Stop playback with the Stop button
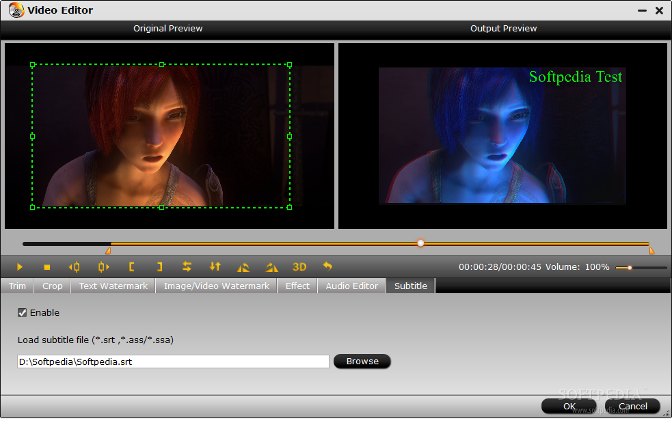The height and width of the screenshot is (423, 672). coord(46,267)
